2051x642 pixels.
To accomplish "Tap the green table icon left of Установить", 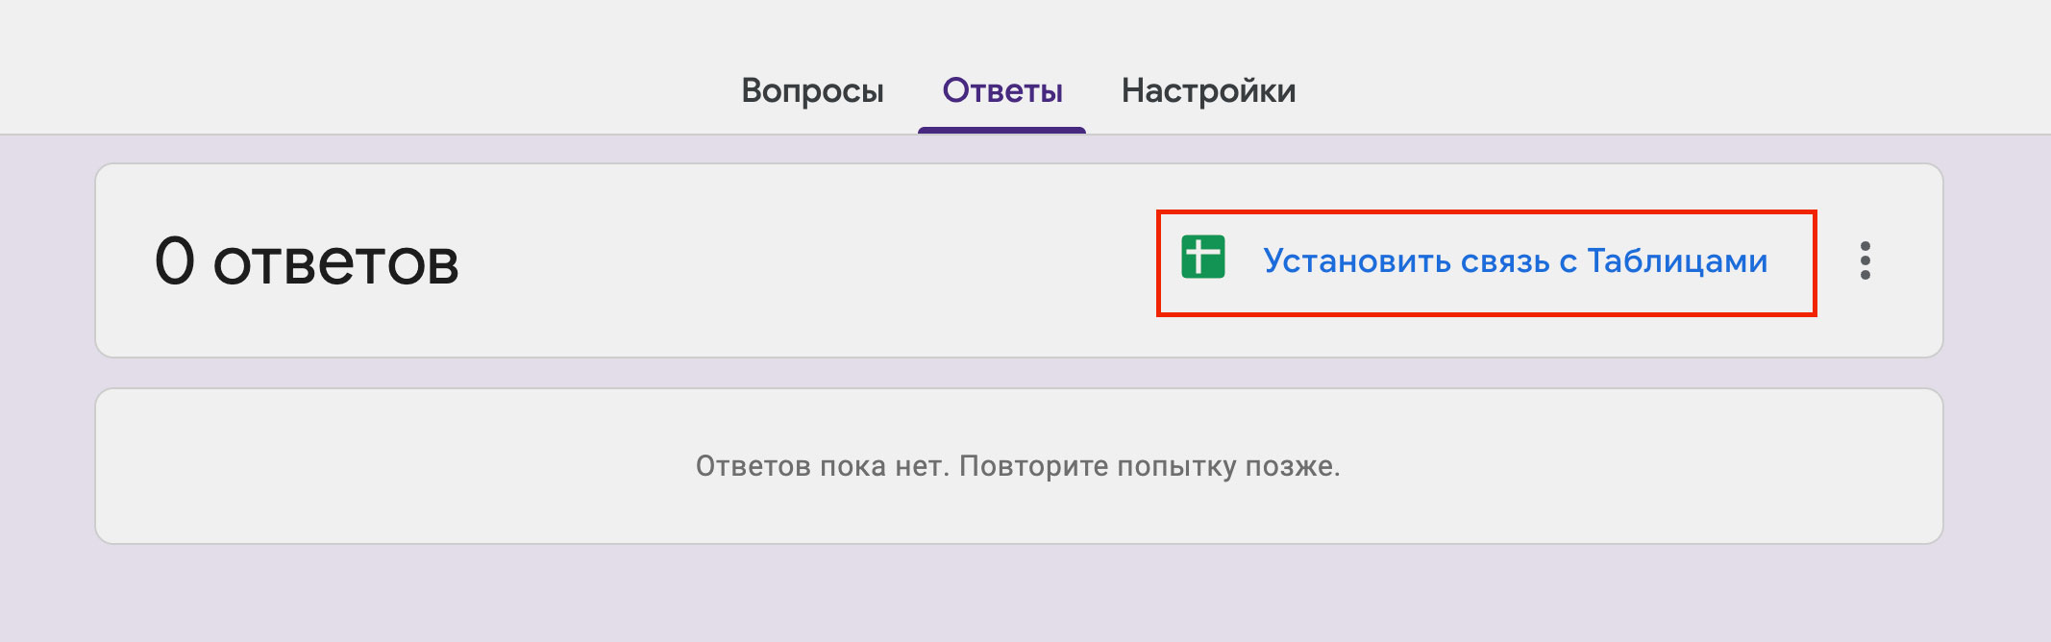I will tap(1202, 258).
